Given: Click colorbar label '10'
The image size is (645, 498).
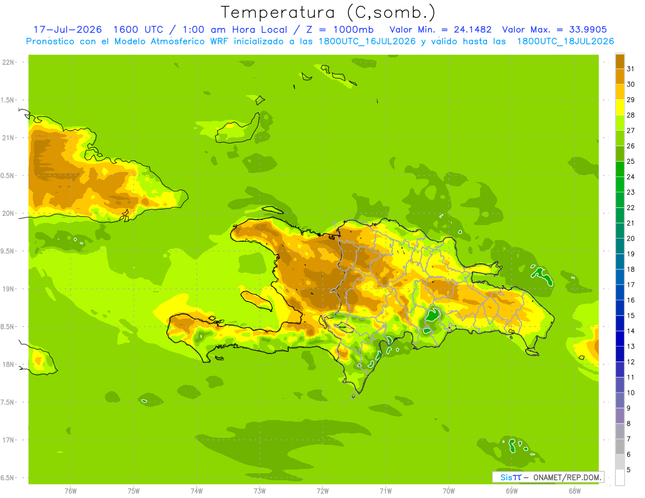Looking at the screenshot, I should click(x=631, y=393).
